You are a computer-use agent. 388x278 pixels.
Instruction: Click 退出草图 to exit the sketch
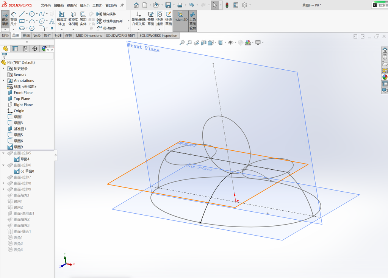pos(5,19)
